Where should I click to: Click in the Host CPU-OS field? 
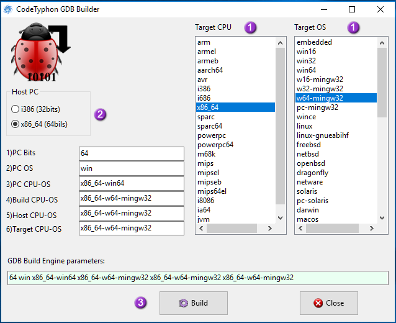[132, 213]
